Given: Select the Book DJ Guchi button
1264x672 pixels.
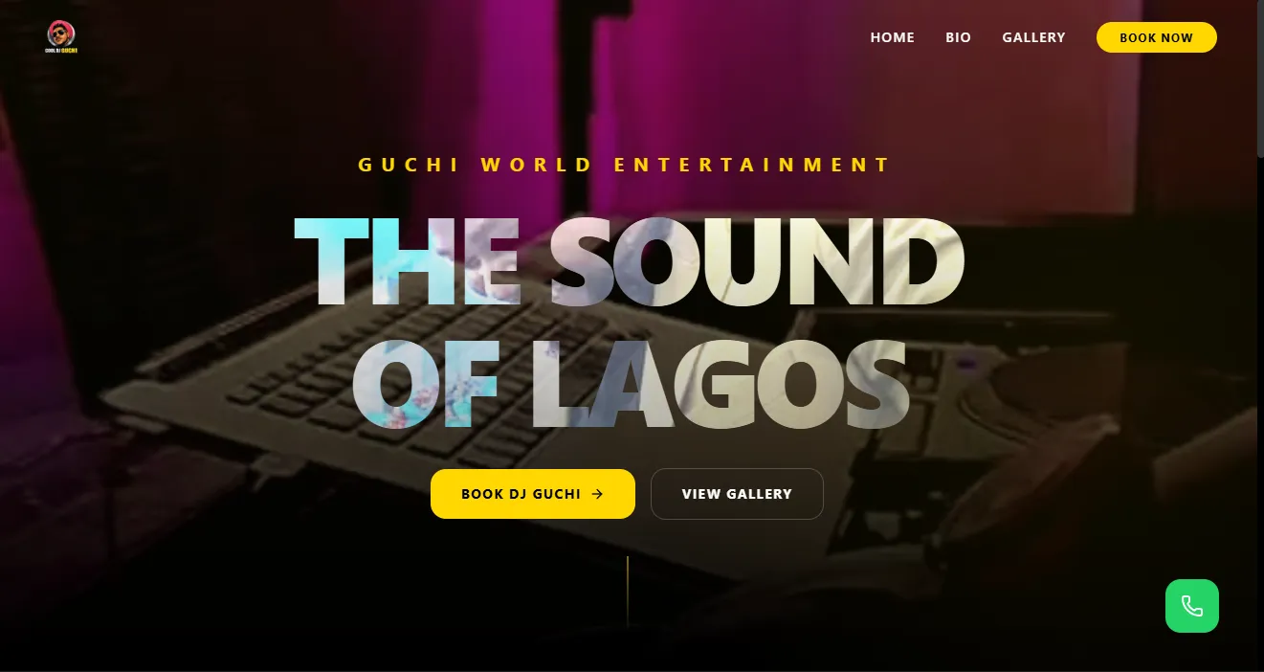Looking at the screenshot, I should [533, 494].
